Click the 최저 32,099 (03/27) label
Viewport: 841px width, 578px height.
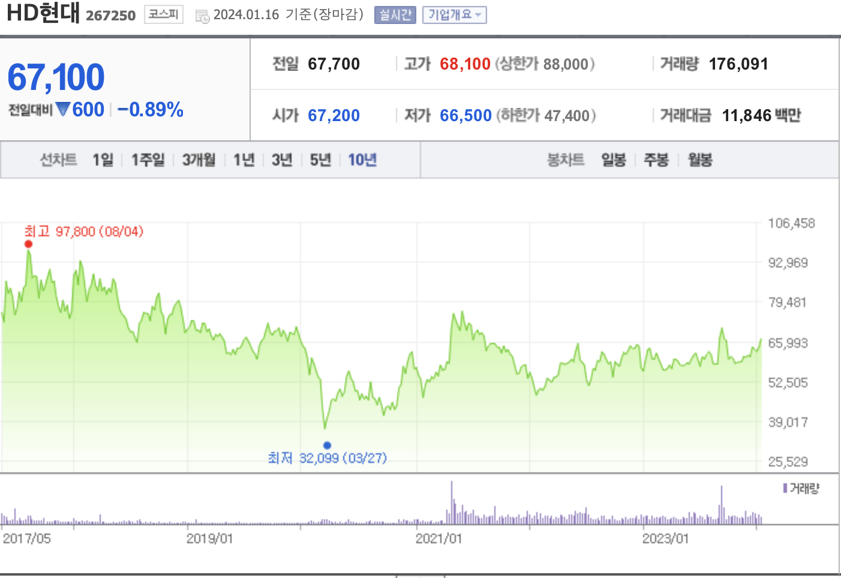[328, 458]
